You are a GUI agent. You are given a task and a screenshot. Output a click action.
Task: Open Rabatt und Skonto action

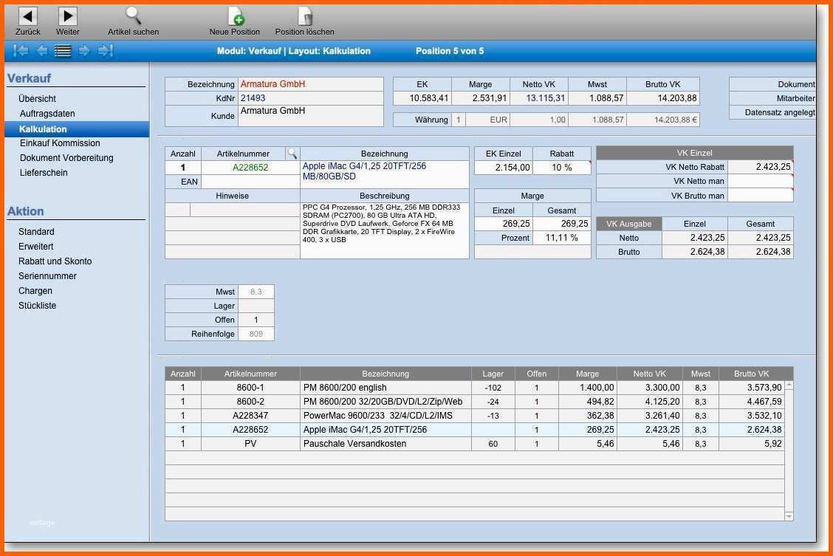click(x=55, y=261)
